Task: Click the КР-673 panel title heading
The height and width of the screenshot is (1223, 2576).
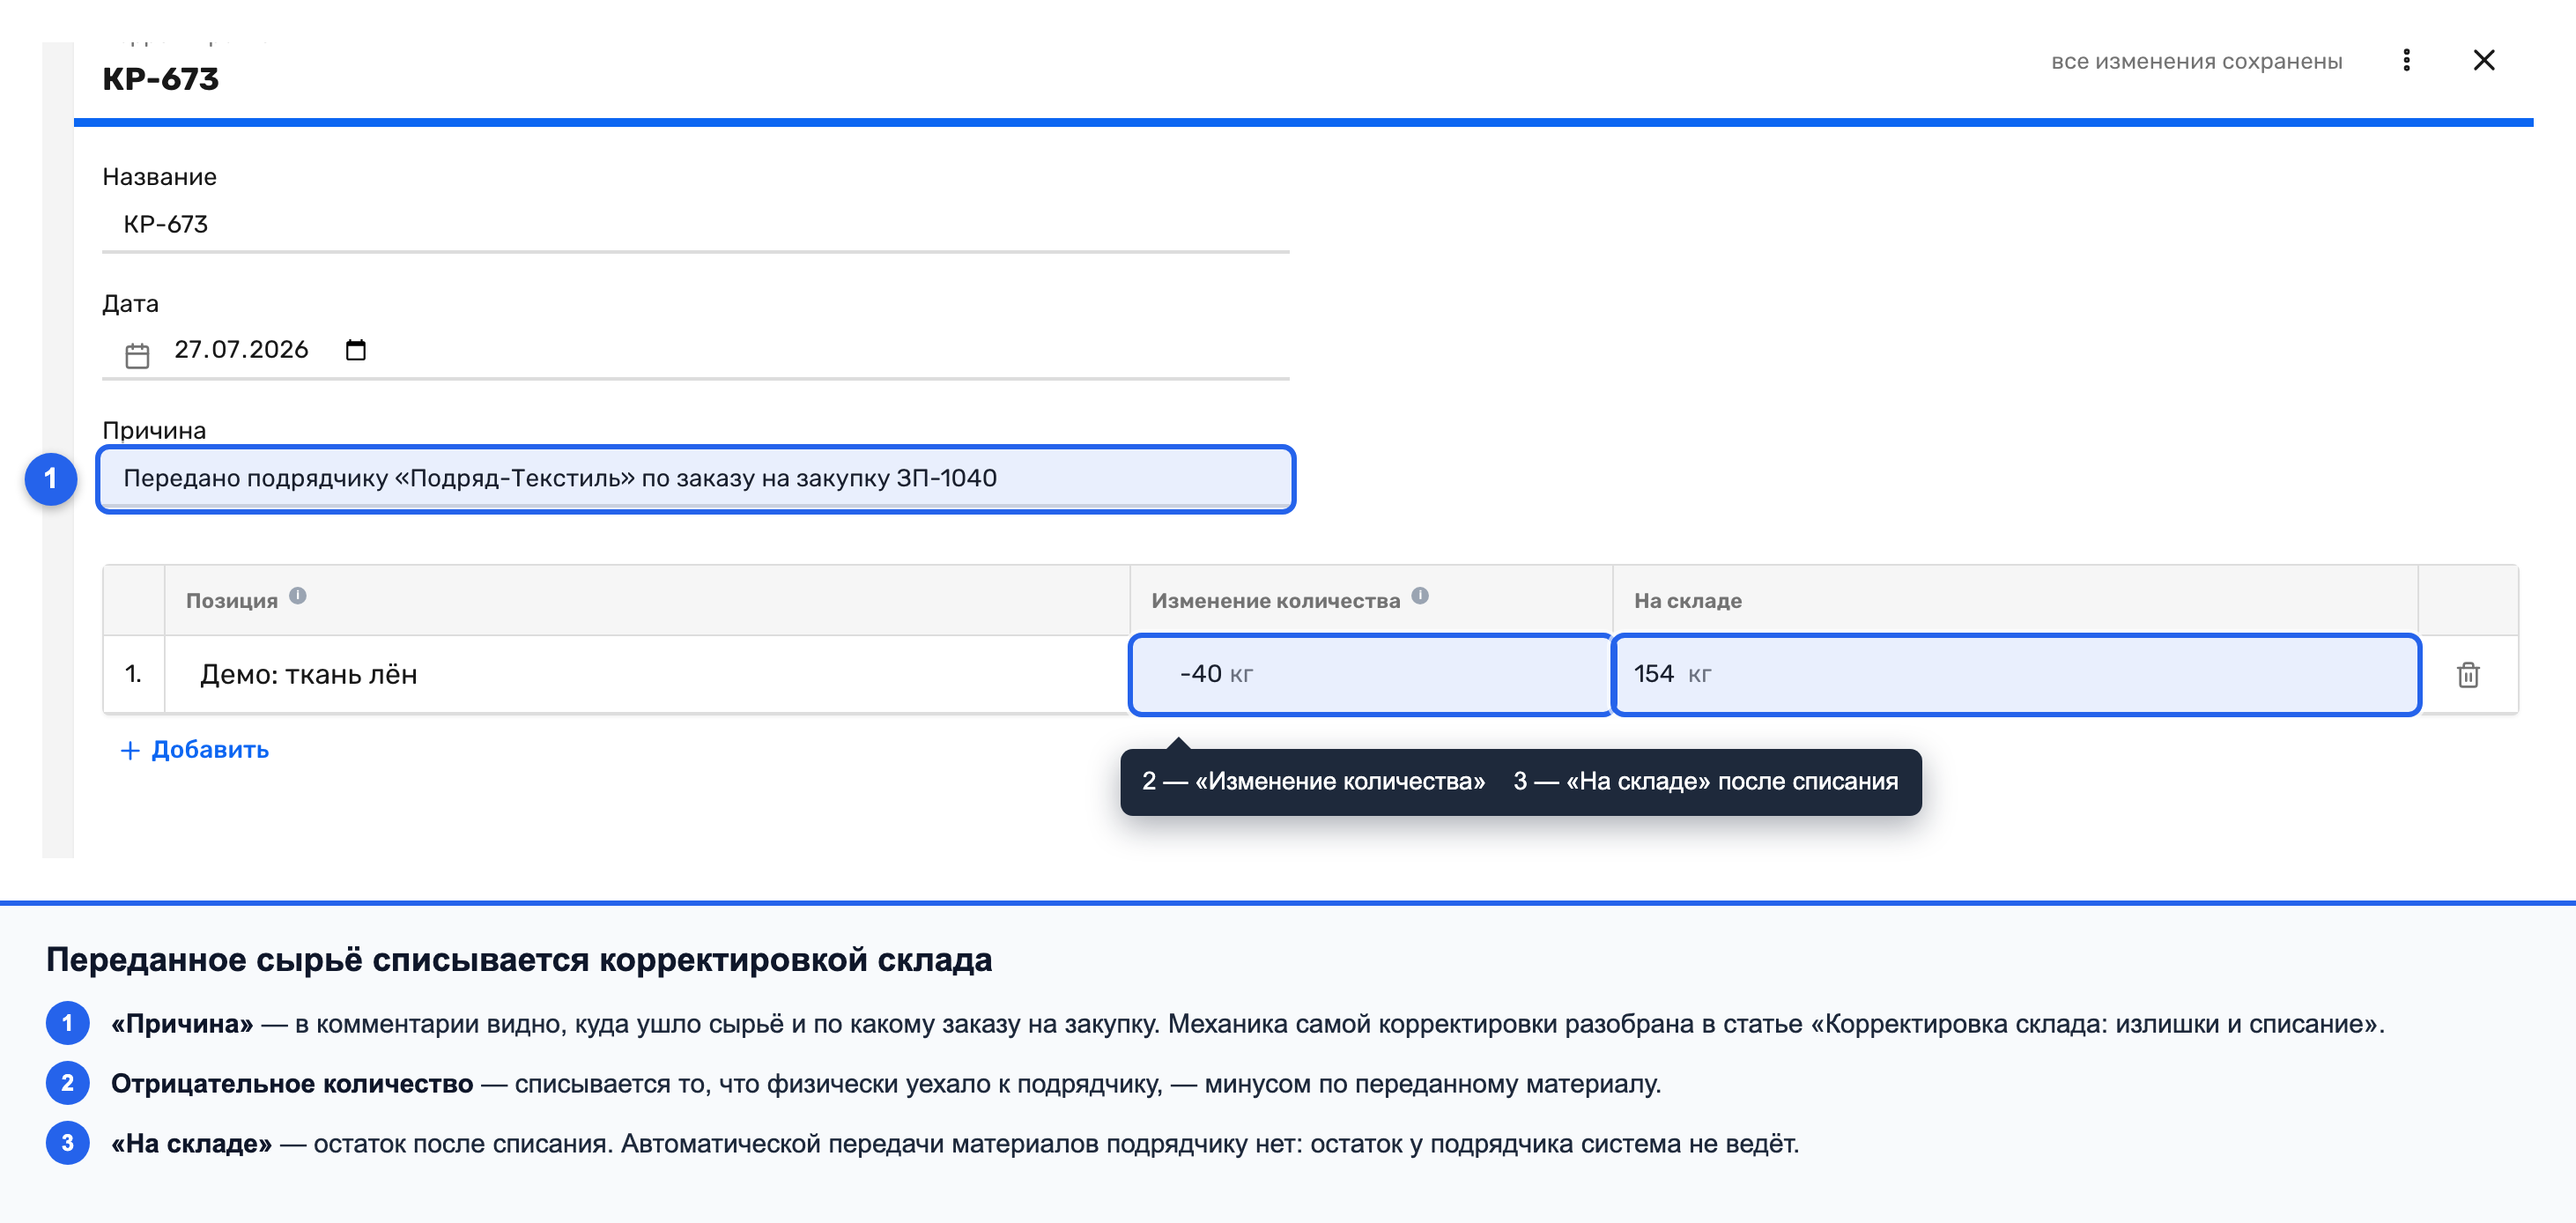Action: 160,79
